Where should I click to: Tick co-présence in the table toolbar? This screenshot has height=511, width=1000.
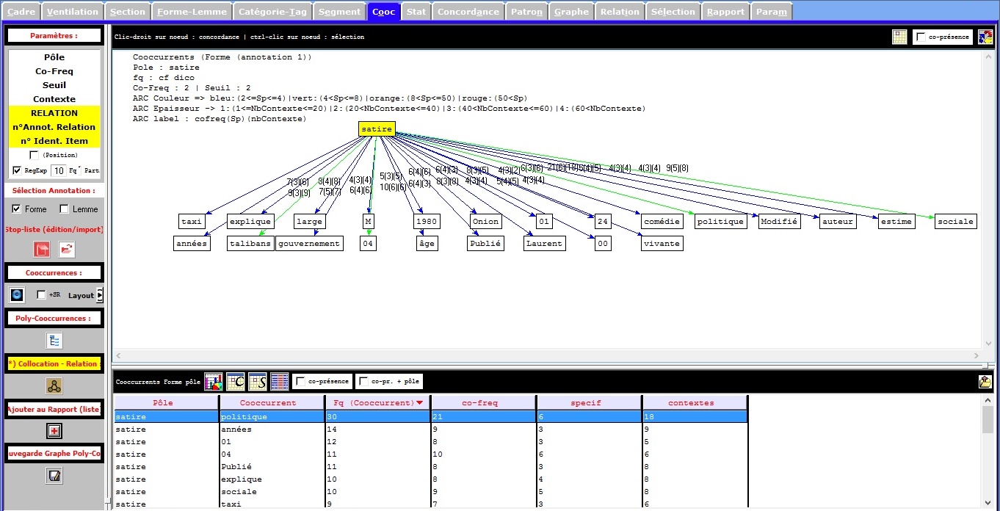(x=300, y=381)
